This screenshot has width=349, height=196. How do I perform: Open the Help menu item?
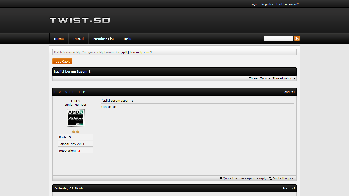(127, 39)
